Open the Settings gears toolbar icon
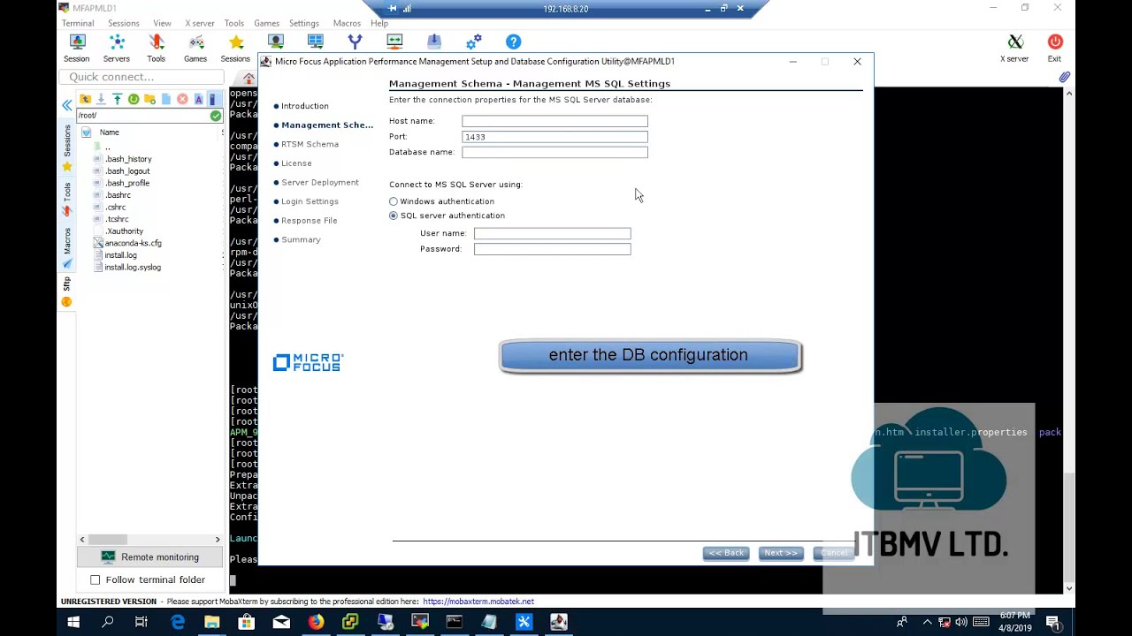 474,42
